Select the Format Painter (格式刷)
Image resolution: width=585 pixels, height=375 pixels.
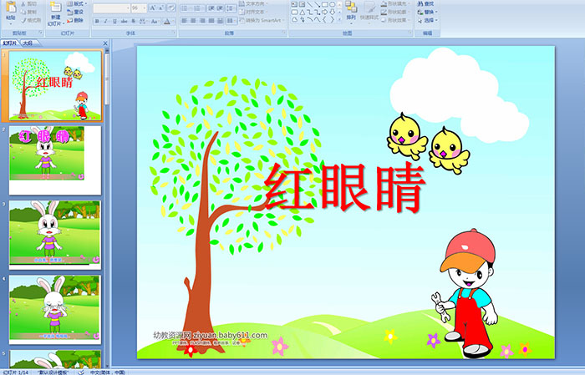pyautogui.click(x=31, y=20)
